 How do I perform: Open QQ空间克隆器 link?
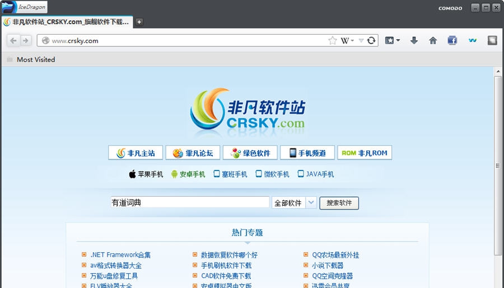tap(332, 276)
